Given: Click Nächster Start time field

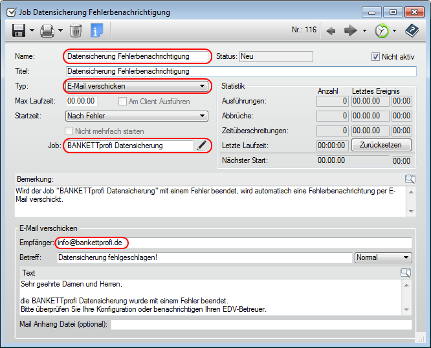Looking at the screenshot, I should pos(402,160).
